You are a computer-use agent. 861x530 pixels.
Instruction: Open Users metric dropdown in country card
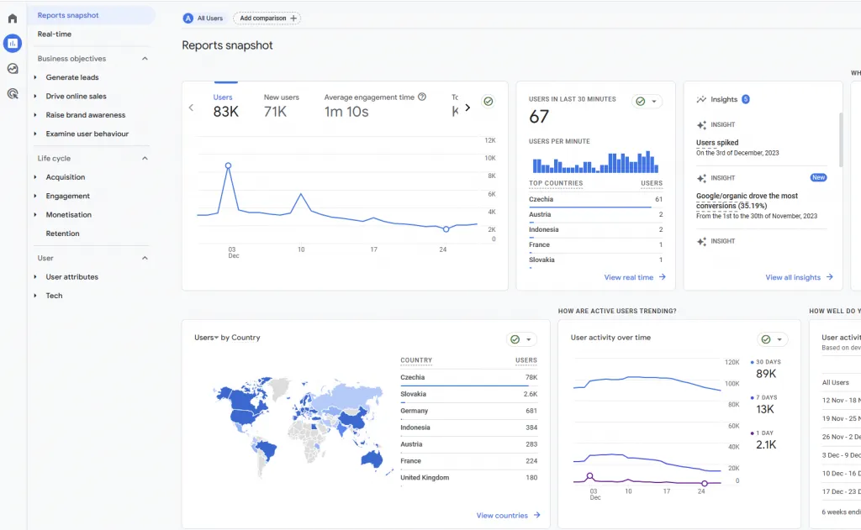[x=207, y=338]
